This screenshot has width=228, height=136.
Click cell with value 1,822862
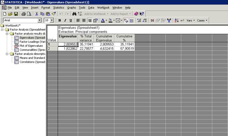[x=68, y=48]
